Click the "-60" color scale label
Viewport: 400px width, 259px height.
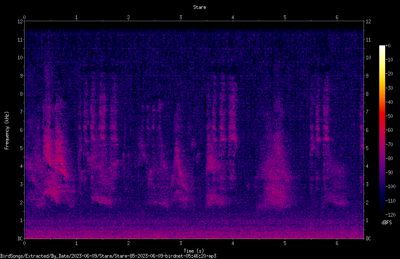click(389, 130)
